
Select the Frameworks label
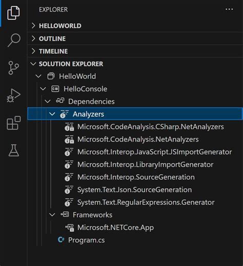[x=92, y=215]
